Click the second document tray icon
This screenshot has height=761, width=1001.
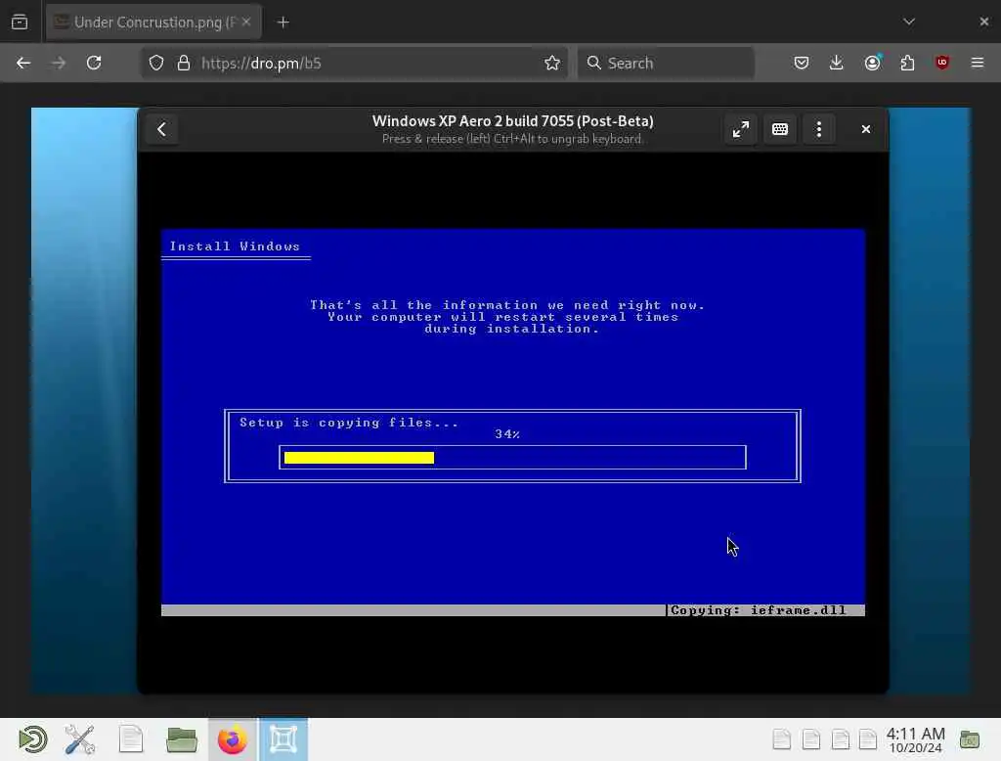pos(810,739)
